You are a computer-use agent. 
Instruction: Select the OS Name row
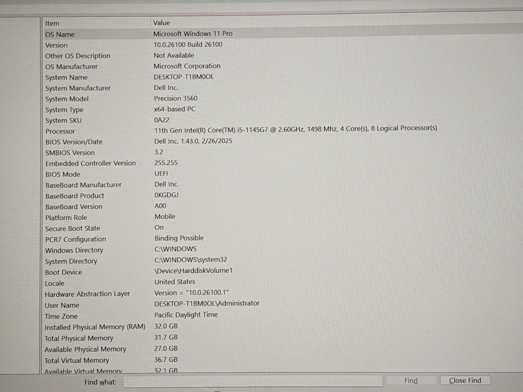tap(60, 35)
